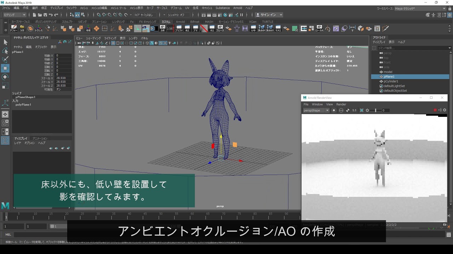Image resolution: width=453 pixels, height=254 pixels.
Task: Switch to the XGen shelf tab
Action: [252, 22]
